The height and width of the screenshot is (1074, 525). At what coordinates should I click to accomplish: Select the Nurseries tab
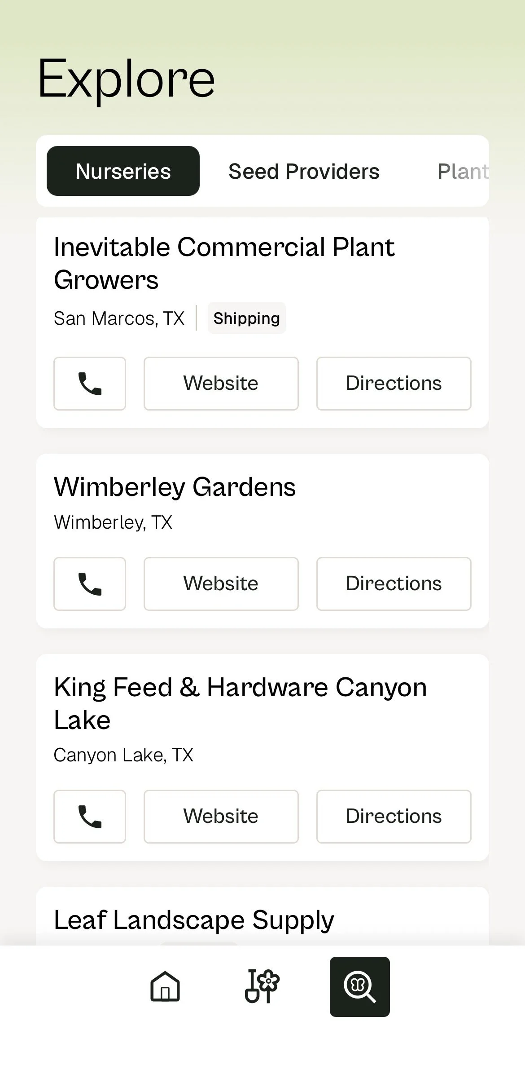[x=123, y=171]
